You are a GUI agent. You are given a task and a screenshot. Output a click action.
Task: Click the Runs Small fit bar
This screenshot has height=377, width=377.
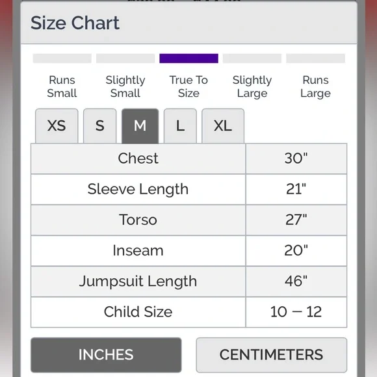point(62,58)
